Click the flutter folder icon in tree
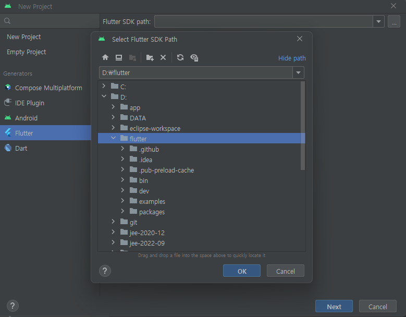 point(124,138)
